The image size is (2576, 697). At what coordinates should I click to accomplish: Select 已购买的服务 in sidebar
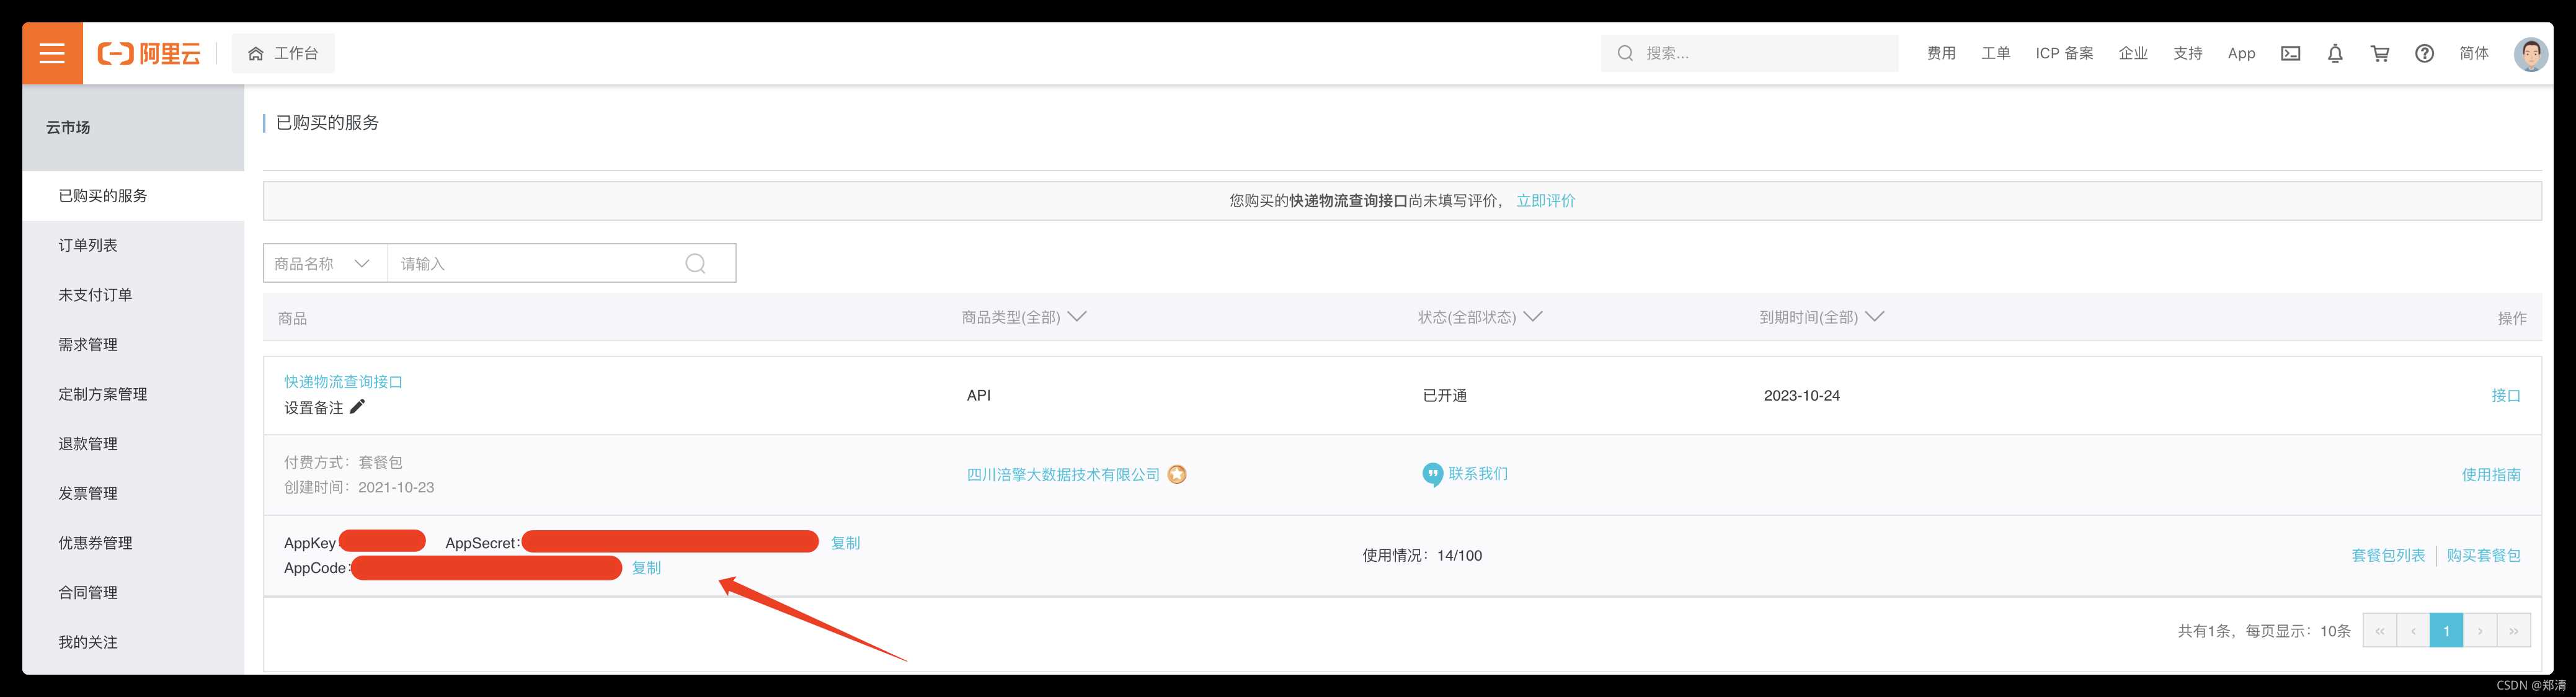pyautogui.click(x=133, y=196)
